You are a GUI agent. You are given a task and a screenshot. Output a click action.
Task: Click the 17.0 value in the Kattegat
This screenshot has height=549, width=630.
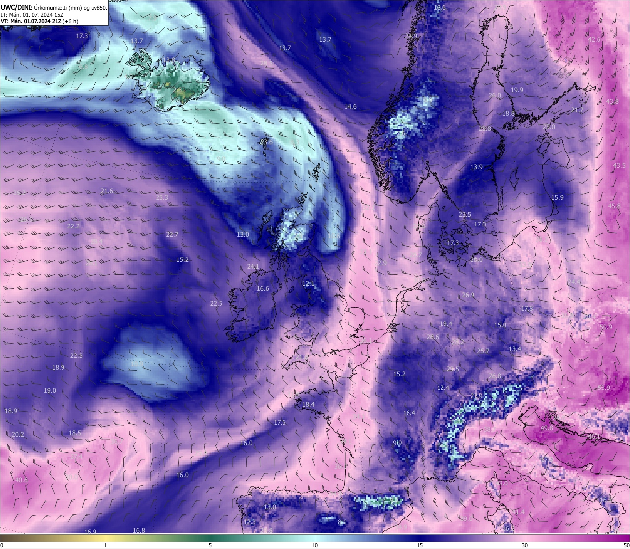(480, 224)
